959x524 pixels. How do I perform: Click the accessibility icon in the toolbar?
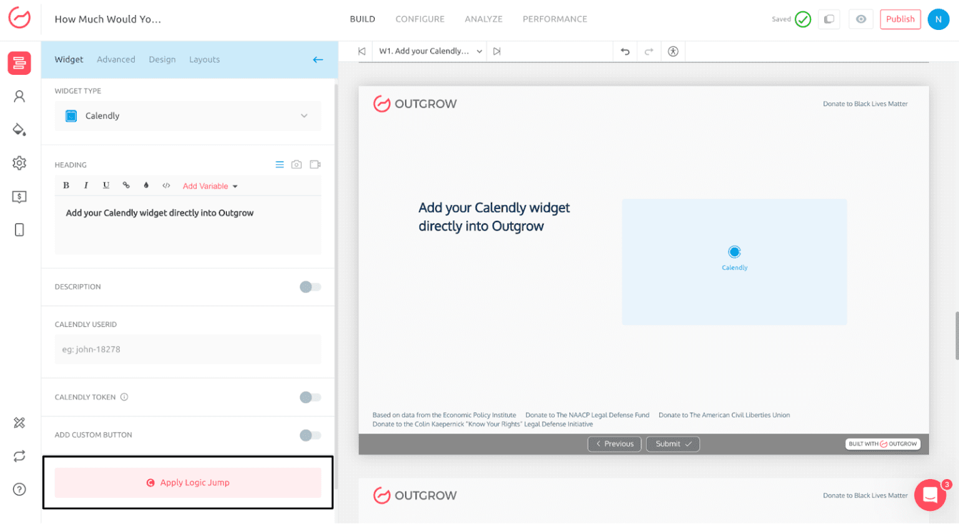(672, 52)
